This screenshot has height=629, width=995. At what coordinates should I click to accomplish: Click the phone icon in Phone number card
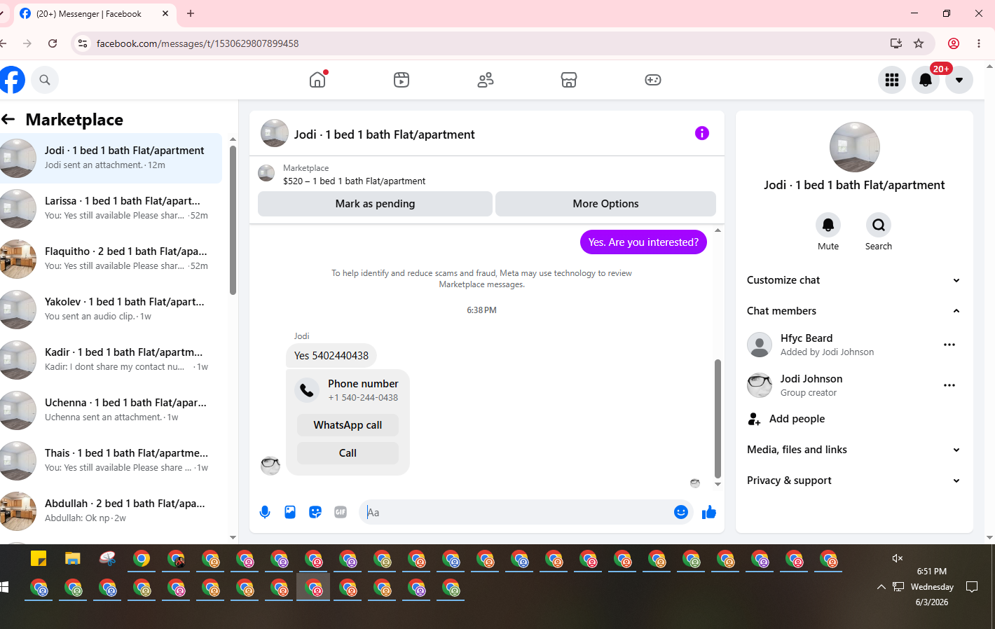pyautogui.click(x=307, y=389)
